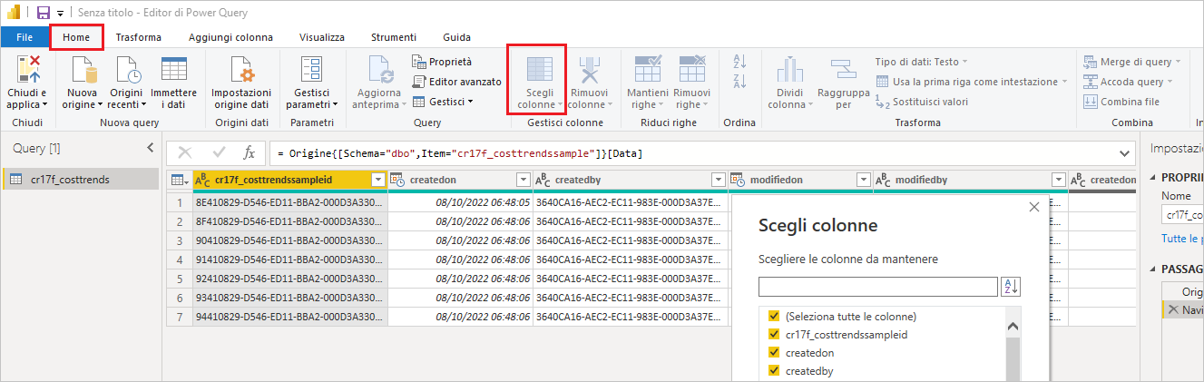
Task: Switch to Aggiungi colonna tab
Action: click(230, 37)
